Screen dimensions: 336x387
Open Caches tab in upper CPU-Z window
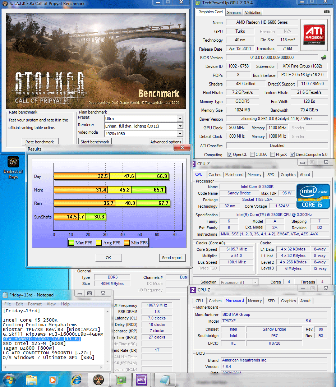point(215,175)
